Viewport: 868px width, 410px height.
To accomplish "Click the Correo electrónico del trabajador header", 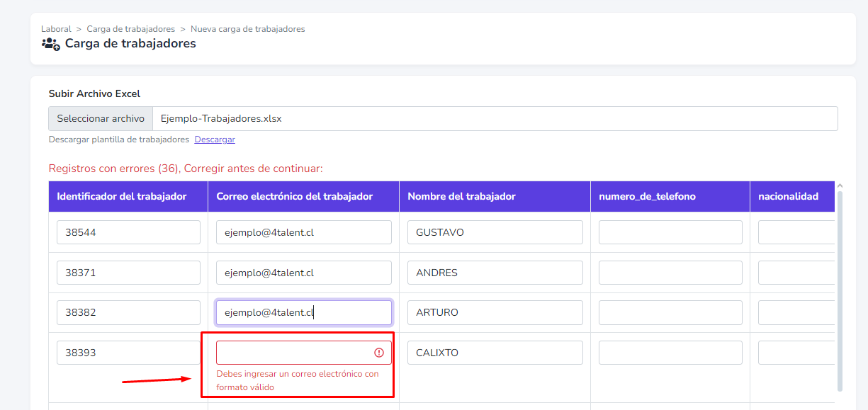I will (303, 196).
